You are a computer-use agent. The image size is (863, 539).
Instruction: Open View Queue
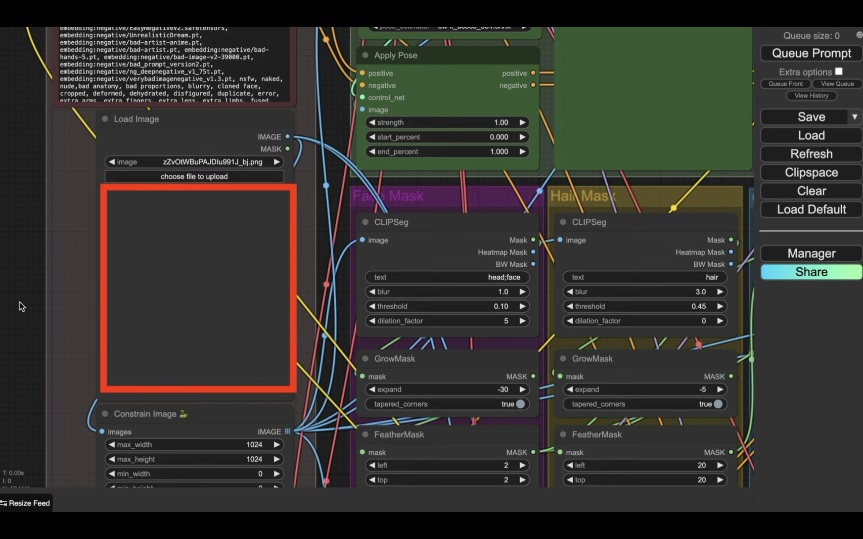click(x=837, y=84)
